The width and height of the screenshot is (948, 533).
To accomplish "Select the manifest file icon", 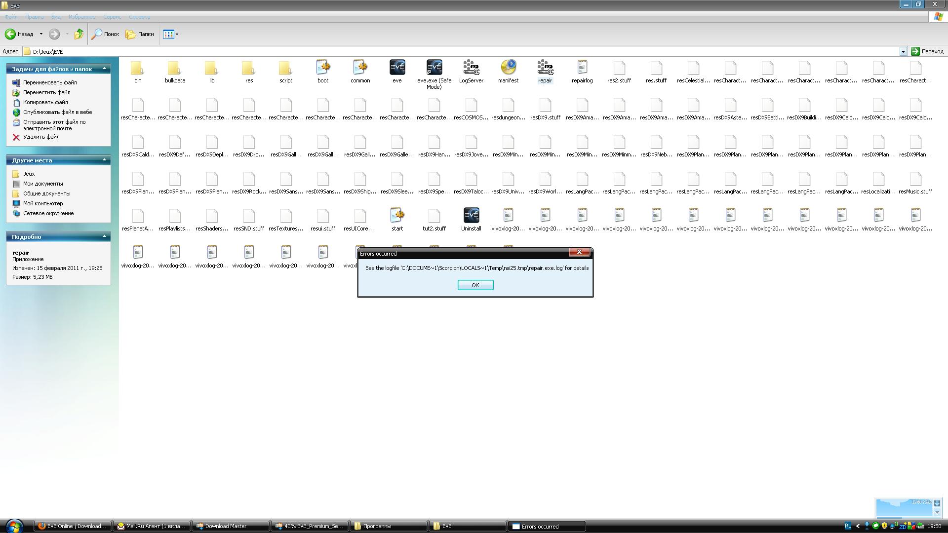I will click(508, 68).
